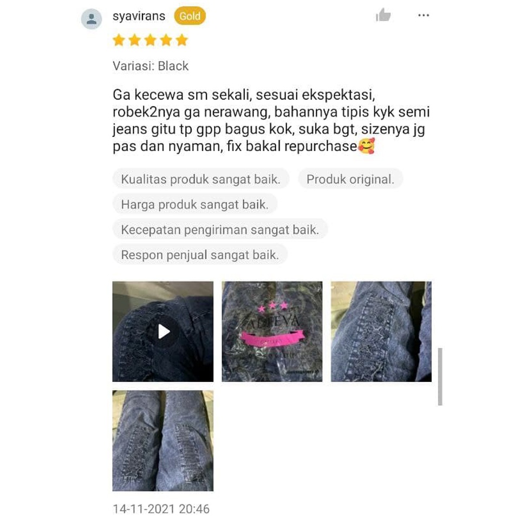Viewport: 520px width, 520px height.
Task: Open the three-dot more options menu
Action: point(424,15)
